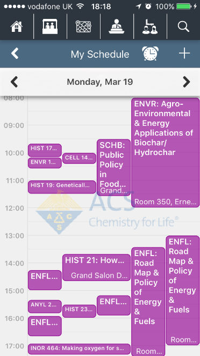Open HIST 21 Grand Salon event
Viewport: 200px width, 356px height.
(96, 267)
